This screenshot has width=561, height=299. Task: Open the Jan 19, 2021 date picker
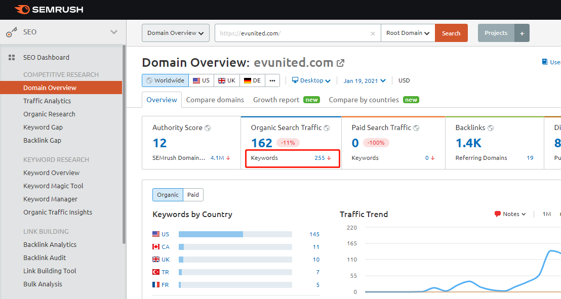click(364, 80)
